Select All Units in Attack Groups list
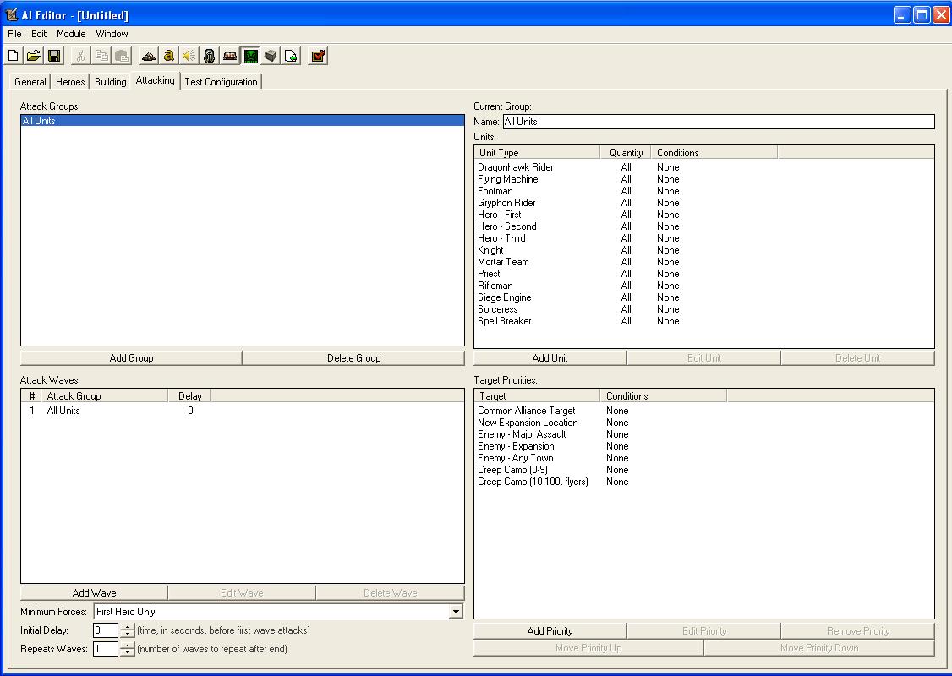This screenshot has height=676, width=952. (x=243, y=121)
